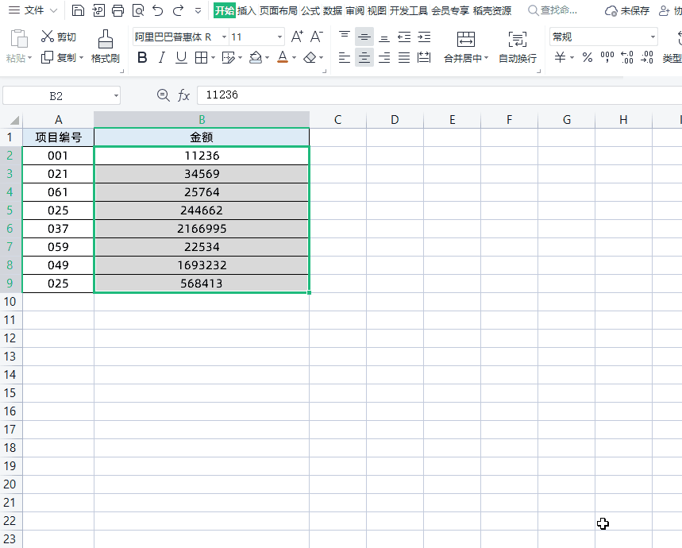The image size is (682, 548).
Task: Switch to the 公式 tab
Action: point(310,10)
